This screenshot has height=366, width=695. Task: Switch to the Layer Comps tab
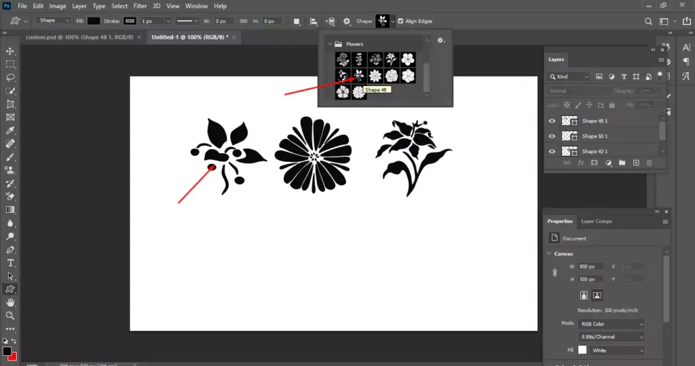(596, 221)
